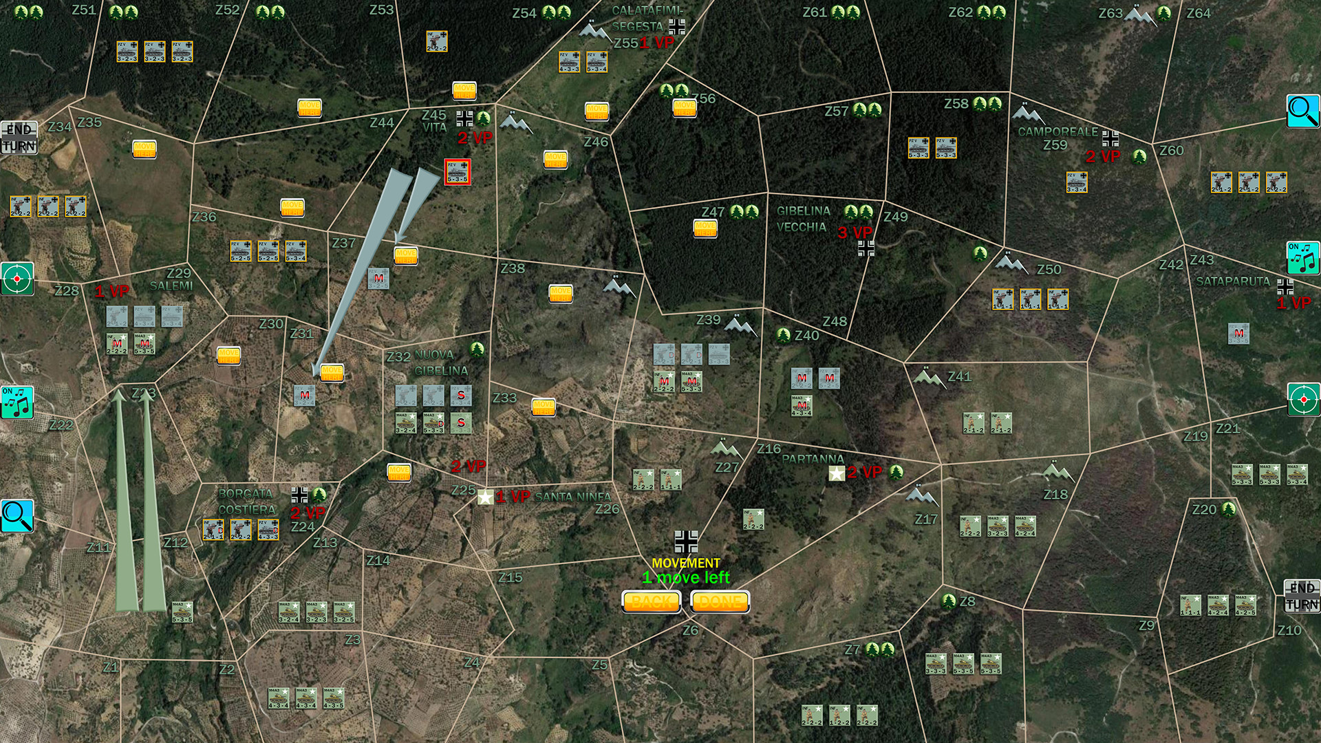Click the white star icon at Santa Ninfa

click(x=485, y=497)
